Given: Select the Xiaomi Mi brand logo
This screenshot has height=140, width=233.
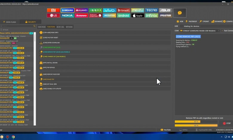Looking at the screenshot, I should [53, 10].
